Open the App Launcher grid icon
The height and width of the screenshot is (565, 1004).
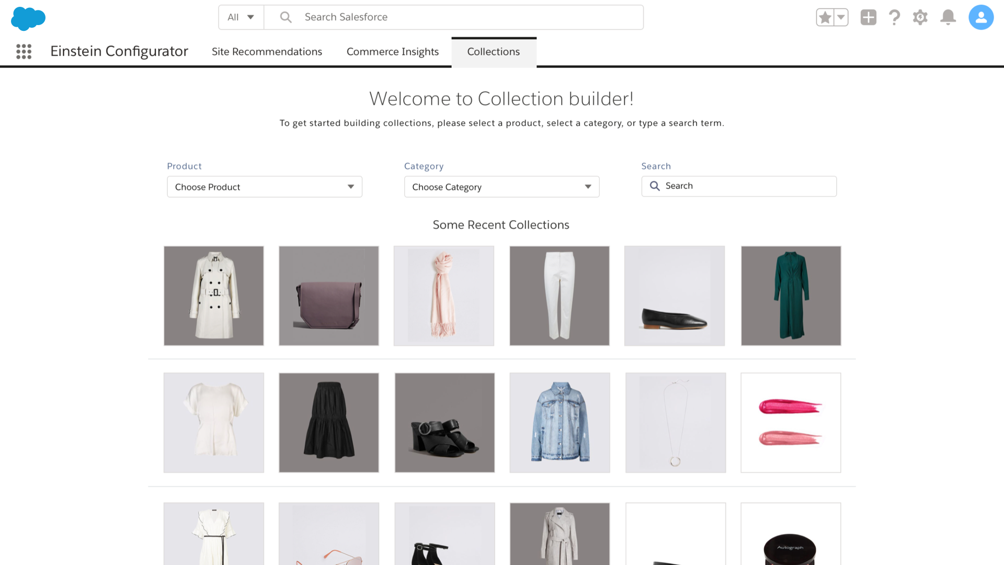pos(24,51)
